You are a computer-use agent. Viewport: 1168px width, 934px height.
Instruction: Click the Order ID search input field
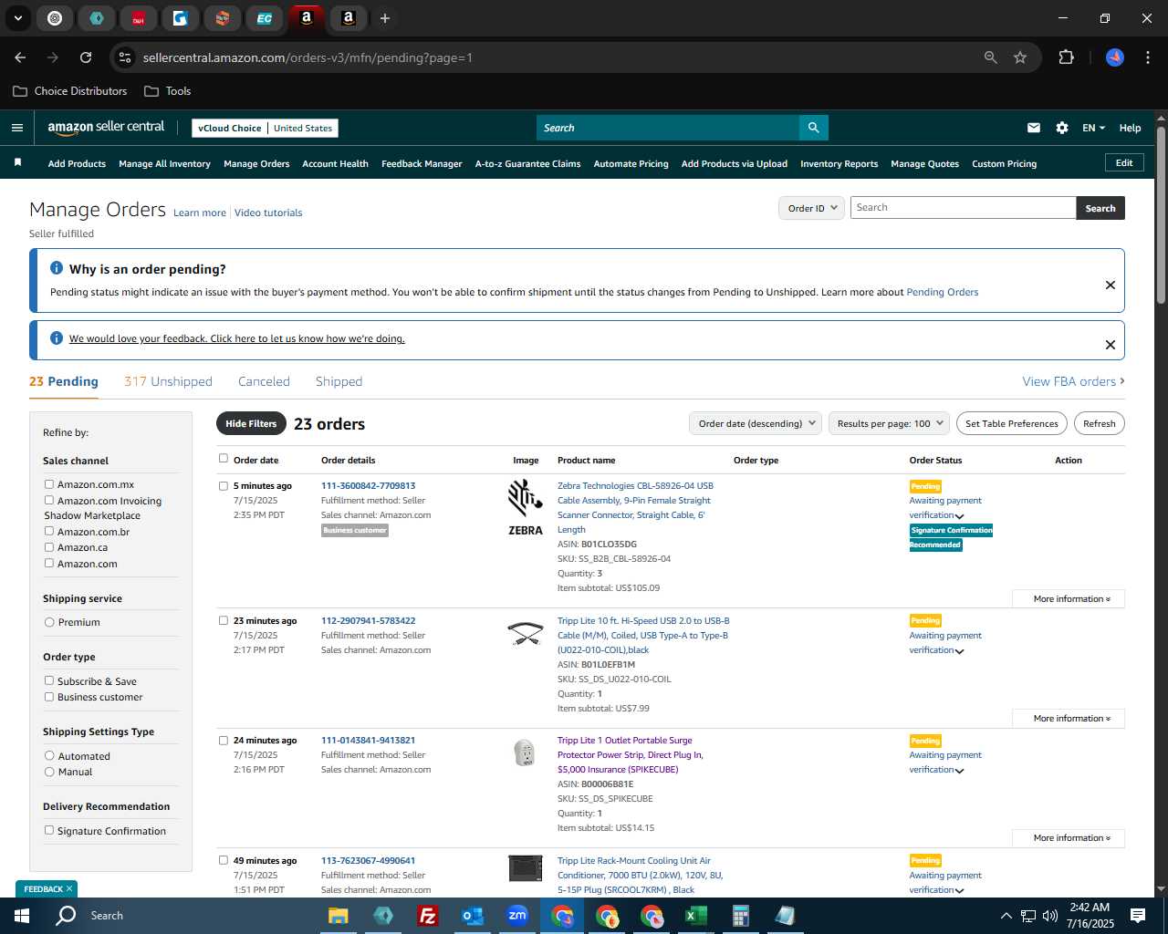(963, 208)
